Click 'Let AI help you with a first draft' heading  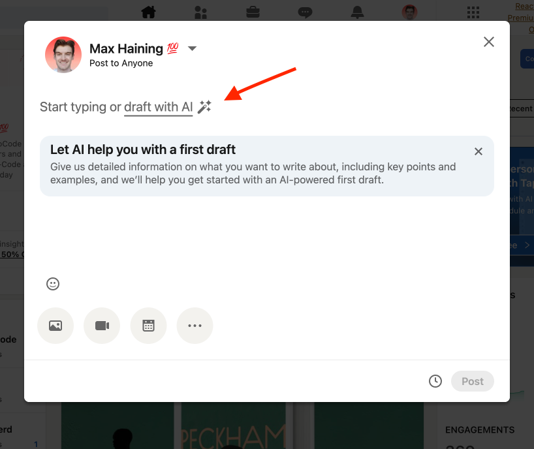(x=143, y=149)
